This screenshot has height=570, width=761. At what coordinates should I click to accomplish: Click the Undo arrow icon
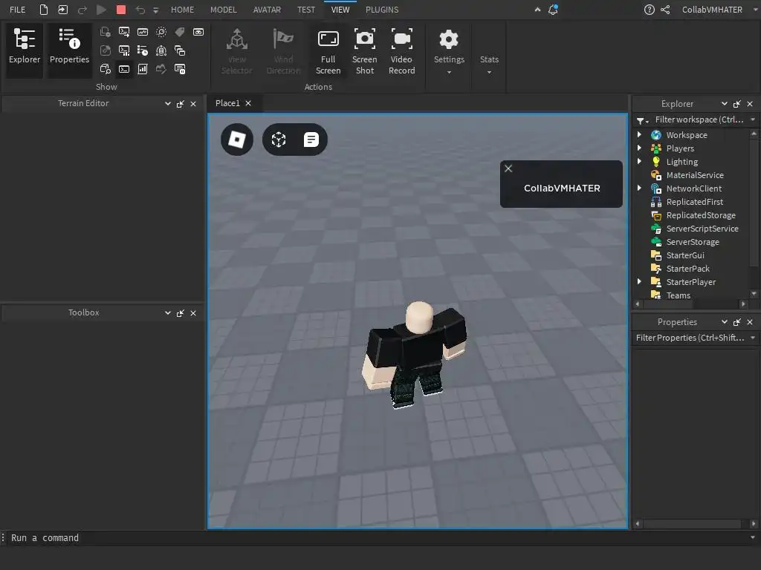140,10
